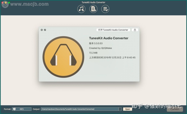The width and height of the screenshot is (187, 114).
Task: Click the Convert button
Action: pyautogui.click(x=175, y=109)
